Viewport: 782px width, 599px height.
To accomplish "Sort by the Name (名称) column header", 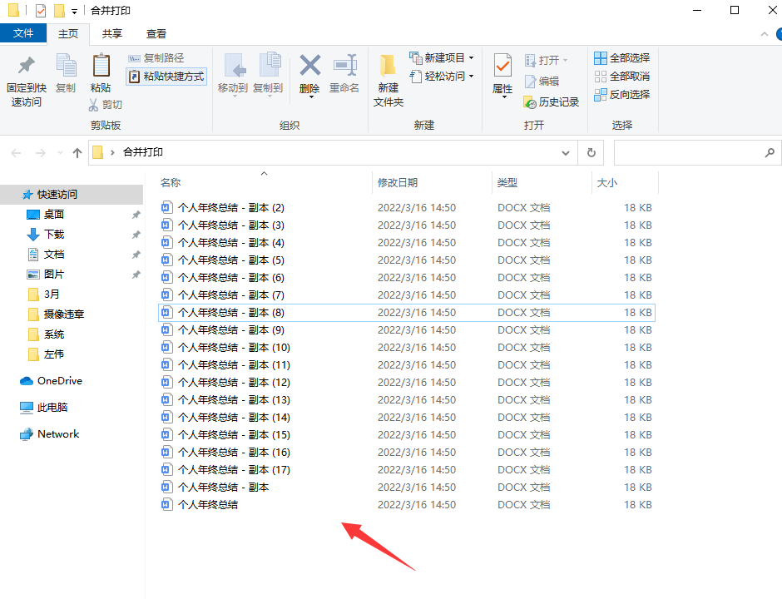I will click(x=171, y=182).
